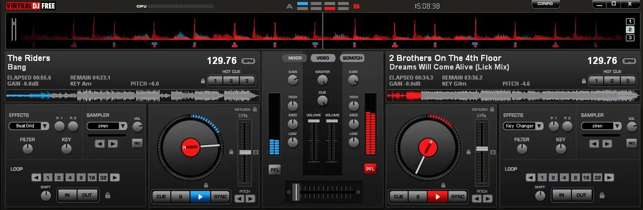This screenshot has width=643, height=210.
Task: Play the left deck track
Action: tap(200, 196)
